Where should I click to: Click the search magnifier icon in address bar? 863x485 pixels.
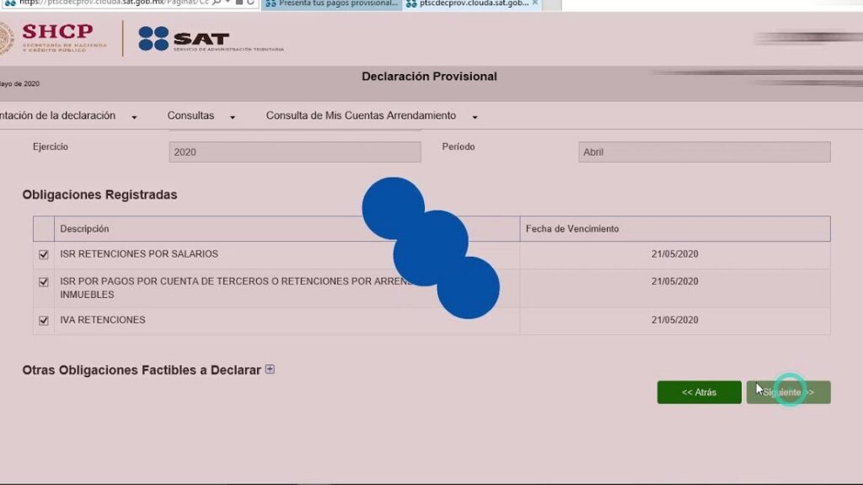217,3
